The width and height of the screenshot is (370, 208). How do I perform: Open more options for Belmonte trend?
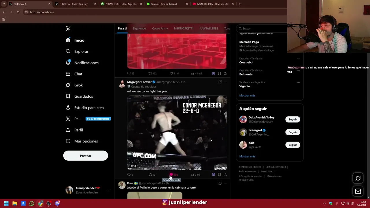298,71
